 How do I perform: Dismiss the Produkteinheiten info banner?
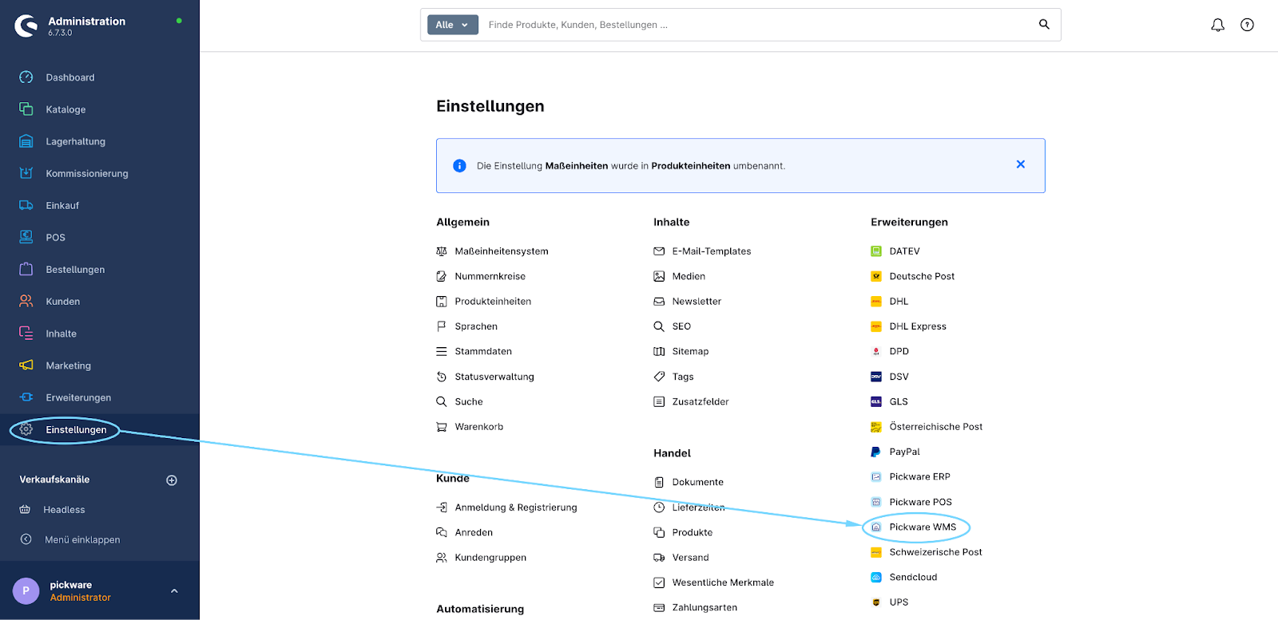pyautogui.click(x=1020, y=164)
